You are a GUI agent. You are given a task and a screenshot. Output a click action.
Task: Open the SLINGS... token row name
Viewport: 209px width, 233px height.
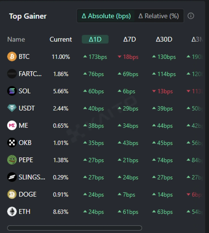click(x=32, y=177)
